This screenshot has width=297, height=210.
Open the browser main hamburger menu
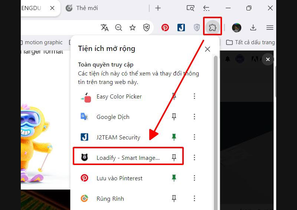click(x=270, y=28)
